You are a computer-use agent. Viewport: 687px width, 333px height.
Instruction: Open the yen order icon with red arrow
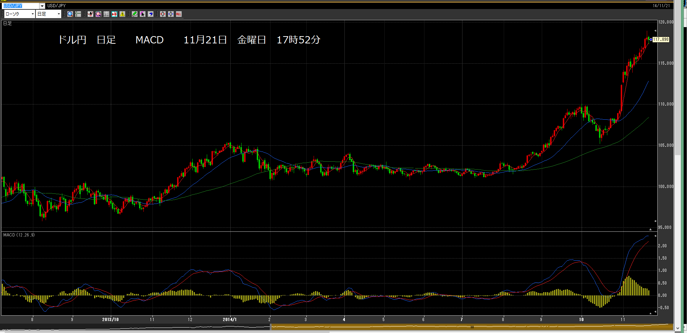coord(114,14)
